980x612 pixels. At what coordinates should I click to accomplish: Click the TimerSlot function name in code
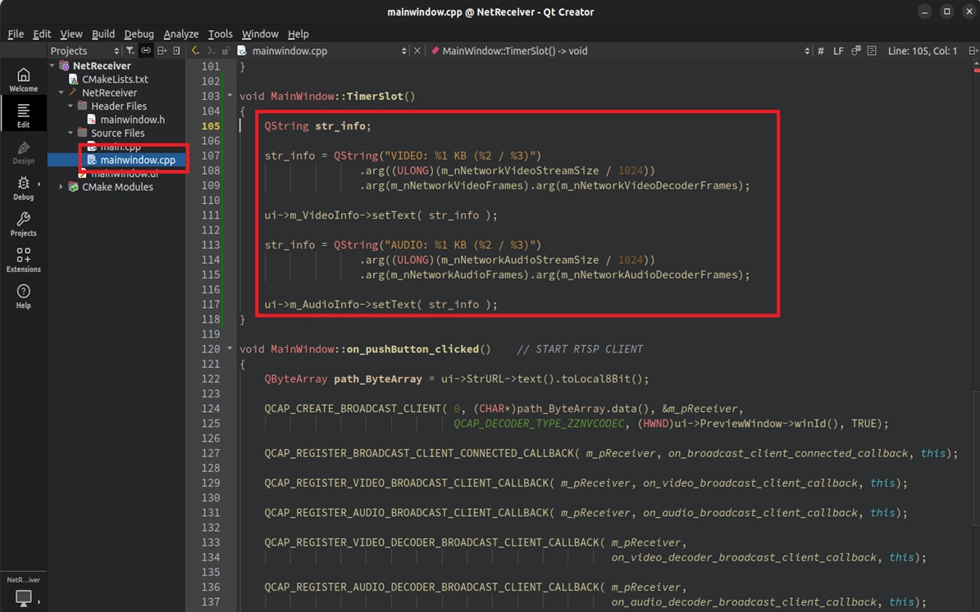pyautogui.click(x=375, y=96)
